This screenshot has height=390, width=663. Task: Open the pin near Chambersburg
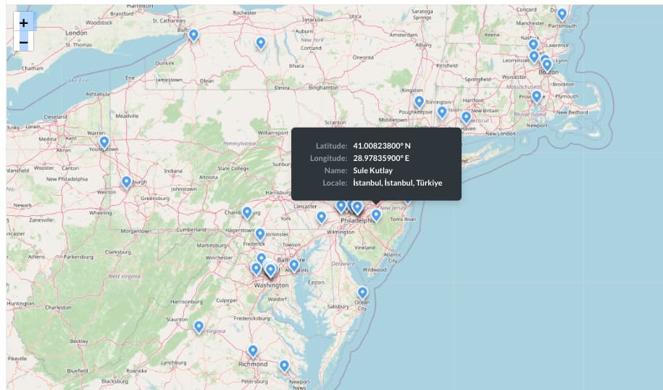pyautogui.click(x=247, y=212)
